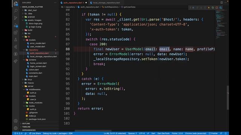
Task: Pause the debug session
Action: click(x=193, y=7)
